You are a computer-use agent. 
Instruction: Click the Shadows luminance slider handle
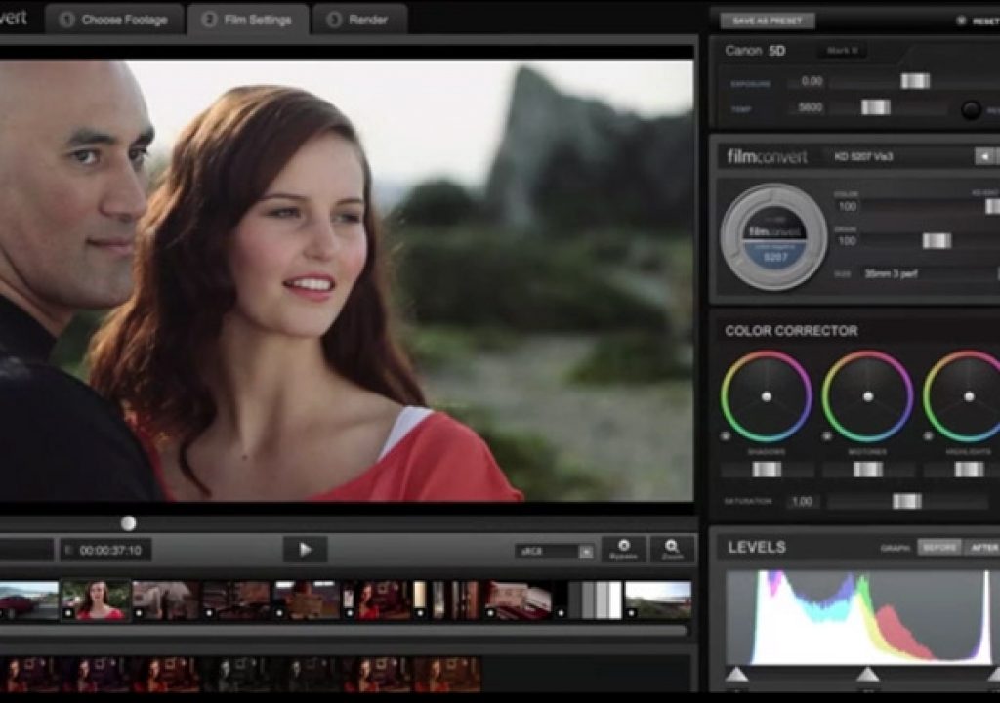(767, 470)
